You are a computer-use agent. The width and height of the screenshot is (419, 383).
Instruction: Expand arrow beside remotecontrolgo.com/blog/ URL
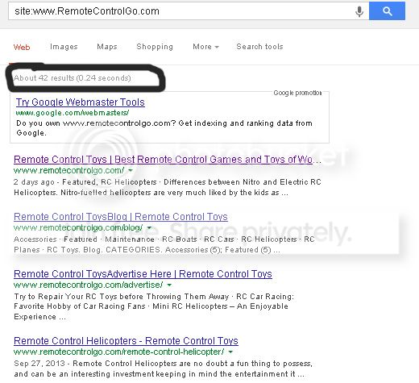pyautogui.click(x=149, y=228)
